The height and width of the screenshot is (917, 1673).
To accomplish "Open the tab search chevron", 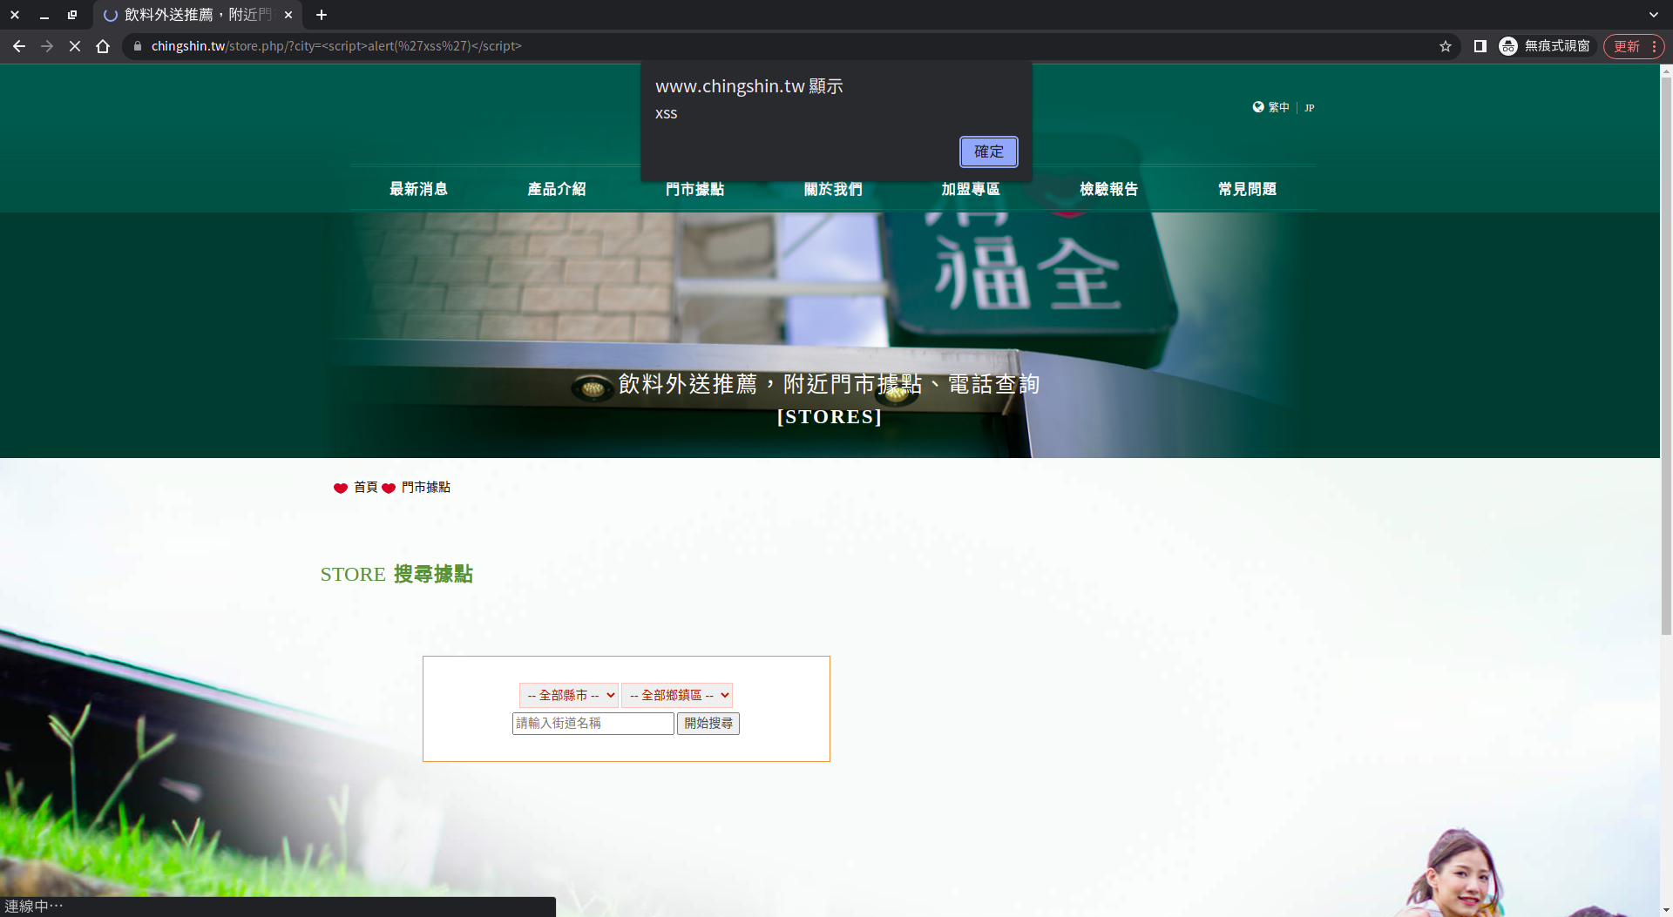I will pyautogui.click(x=1654, y=15).
